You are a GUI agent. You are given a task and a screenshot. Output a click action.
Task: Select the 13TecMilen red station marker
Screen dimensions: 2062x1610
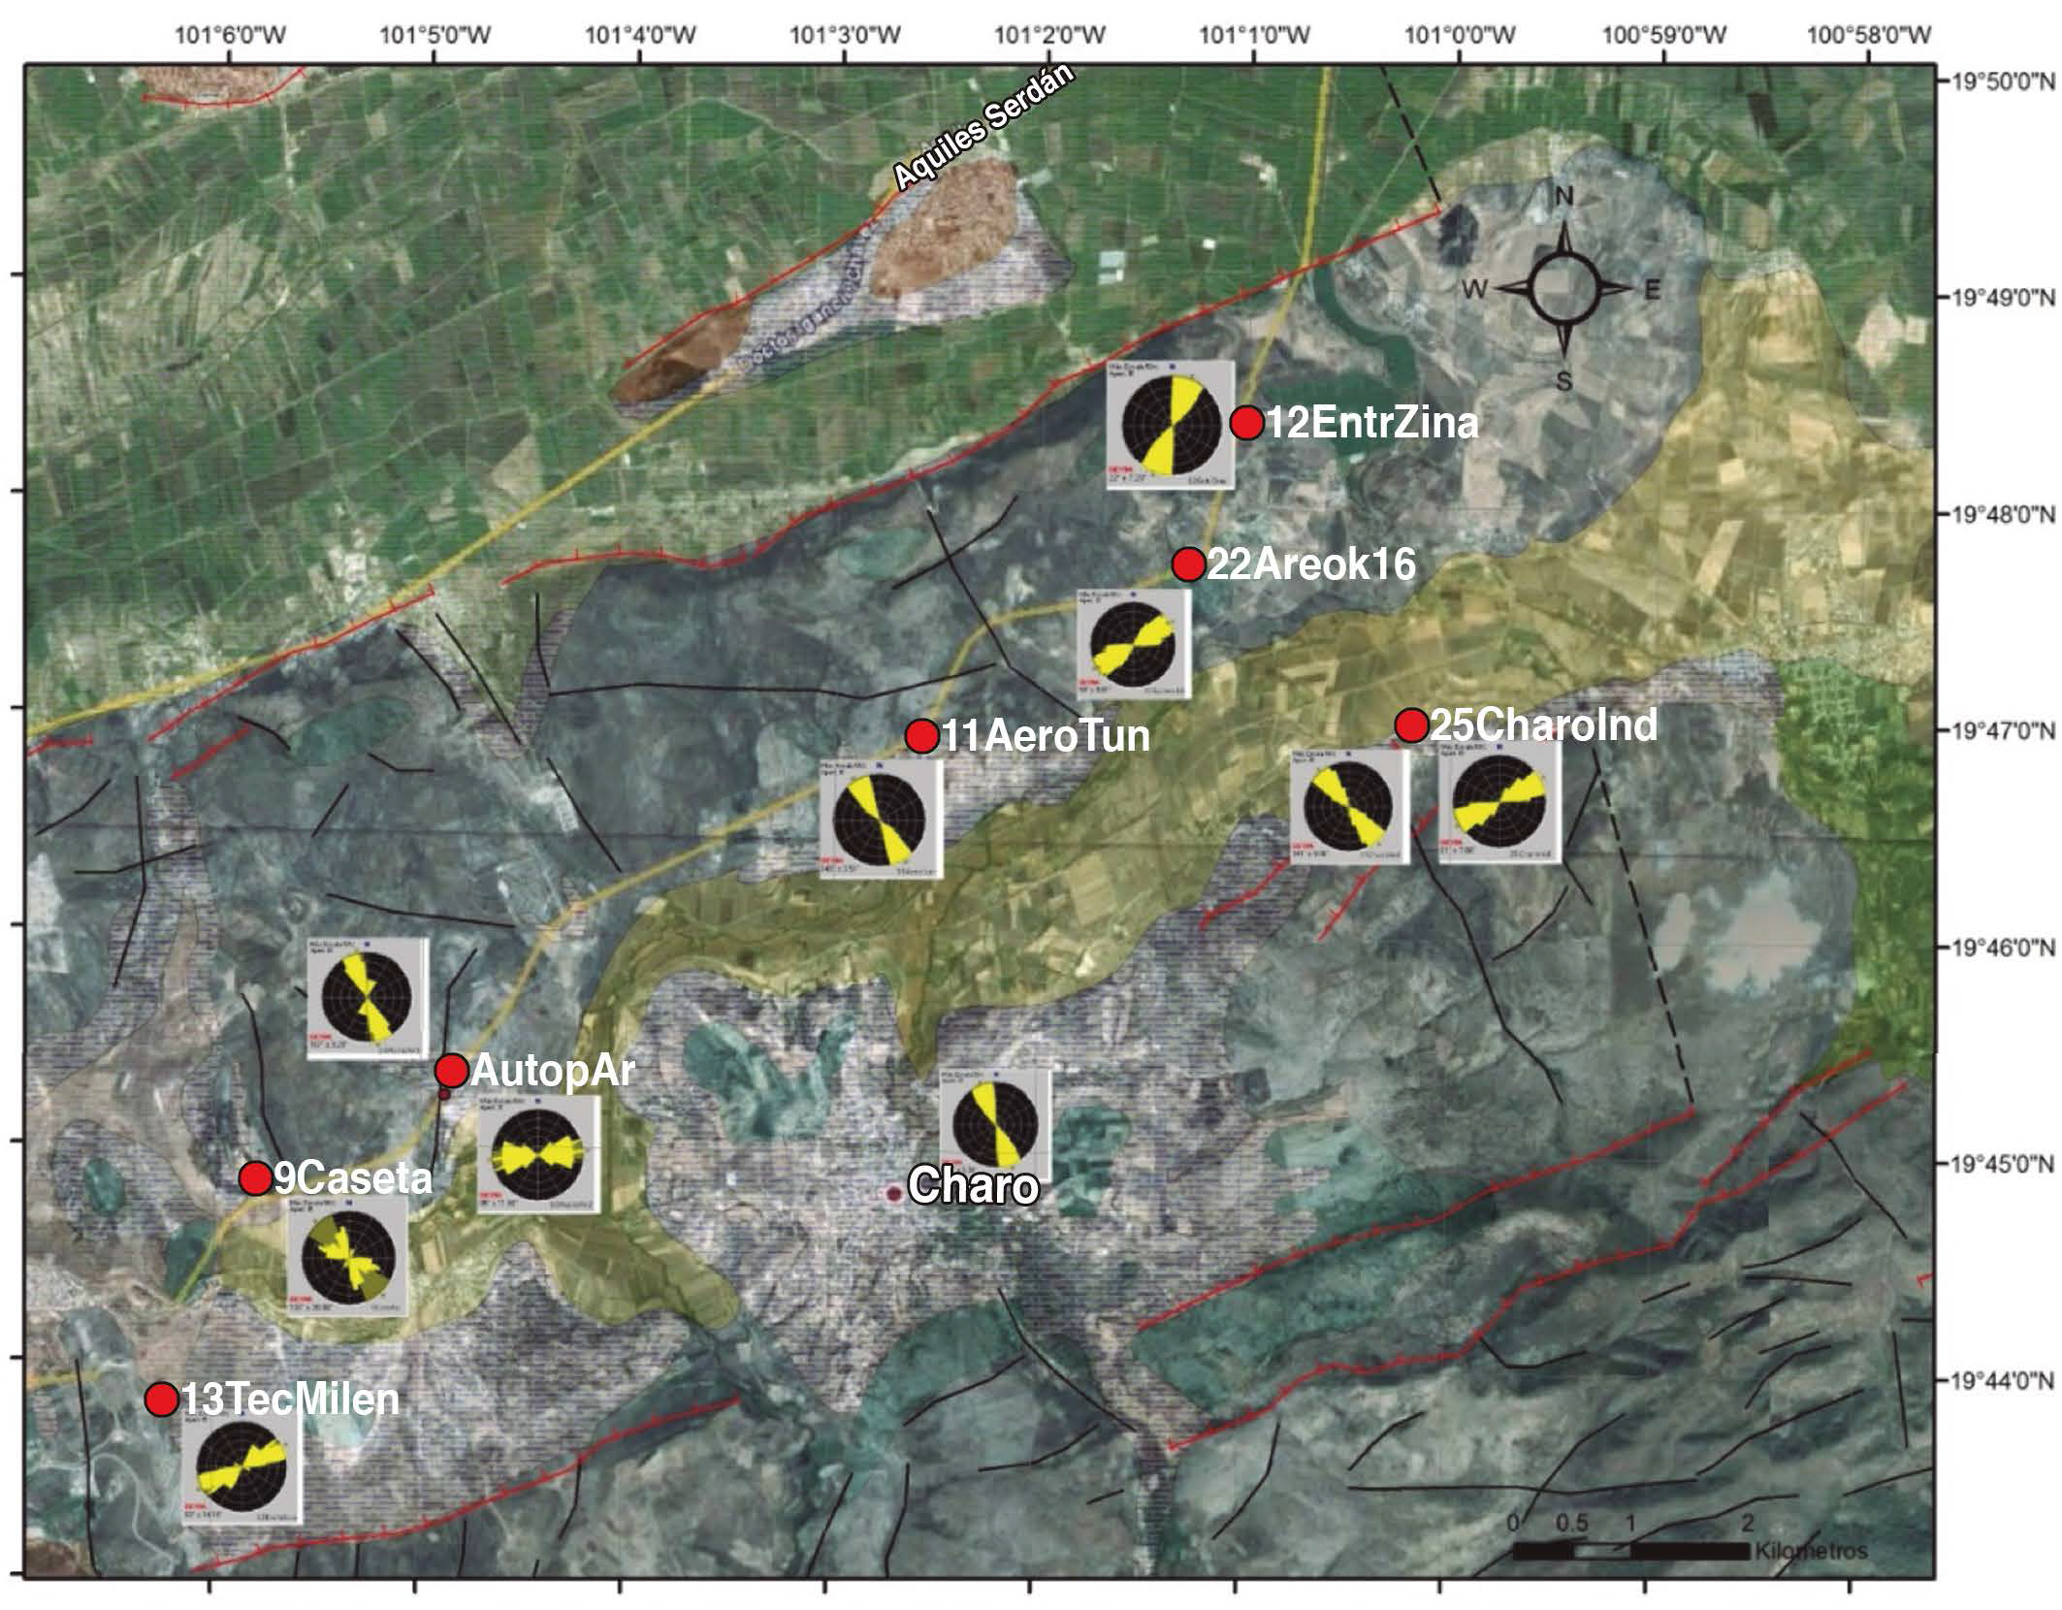(162, 1399)
